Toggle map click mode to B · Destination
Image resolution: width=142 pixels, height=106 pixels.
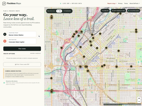pos(67,11)
